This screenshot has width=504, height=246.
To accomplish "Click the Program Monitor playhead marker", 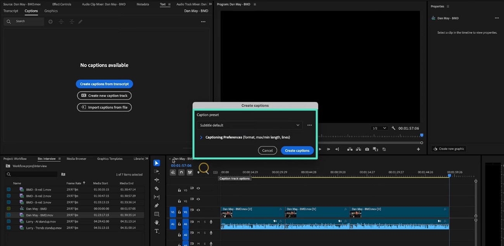I will (421, 135).
